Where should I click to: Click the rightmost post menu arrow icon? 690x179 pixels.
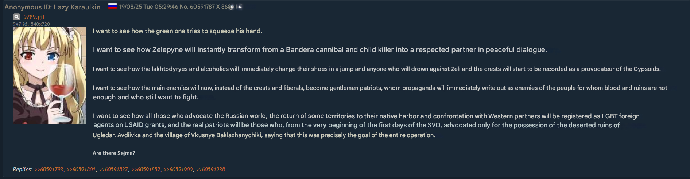240,7
